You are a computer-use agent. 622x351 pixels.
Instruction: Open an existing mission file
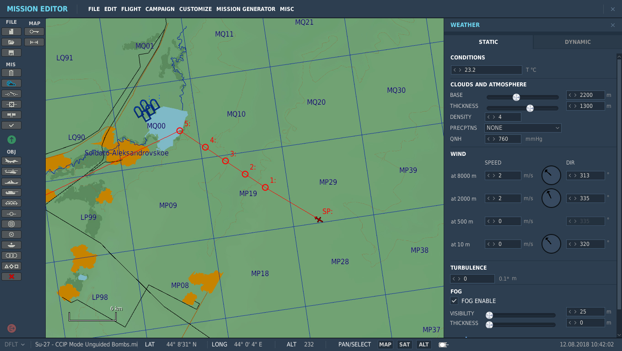tap(11, 42)
